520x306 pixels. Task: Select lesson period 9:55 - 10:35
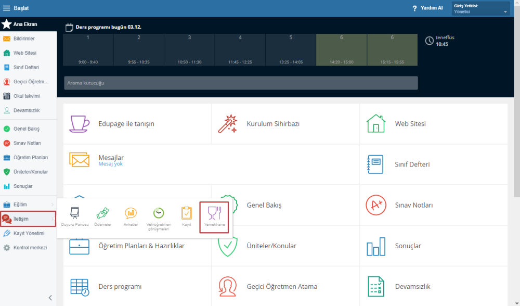(x=139, y=50)
